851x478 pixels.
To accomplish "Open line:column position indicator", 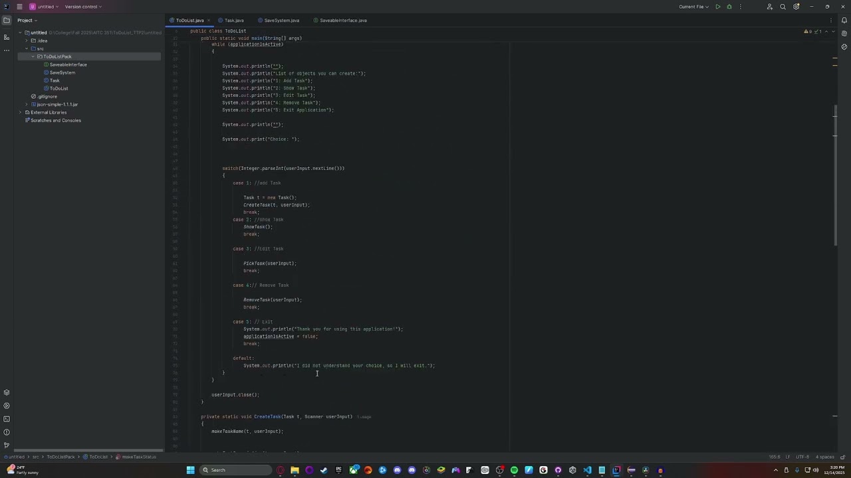I will click(x=775, y=457).
